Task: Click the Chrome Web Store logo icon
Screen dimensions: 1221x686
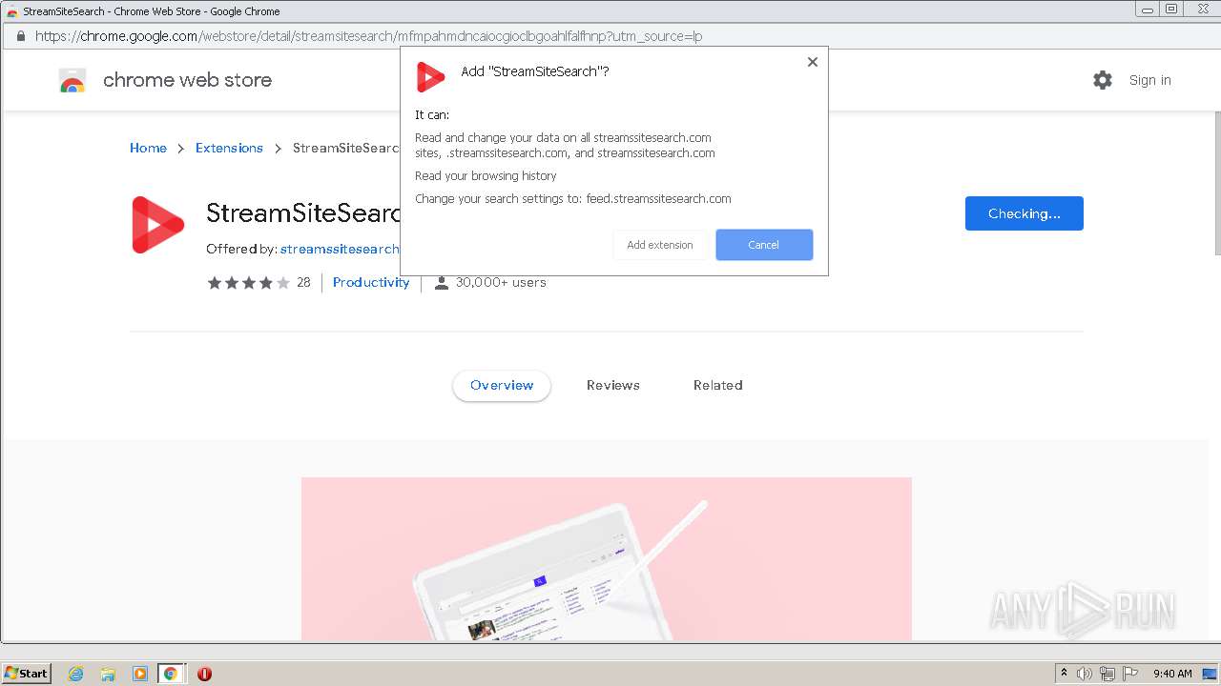Action: click(72, 81)
